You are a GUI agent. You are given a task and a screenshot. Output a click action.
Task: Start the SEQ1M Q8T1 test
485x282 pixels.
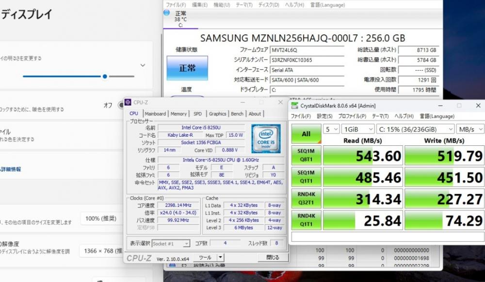[x=306, y=155]
